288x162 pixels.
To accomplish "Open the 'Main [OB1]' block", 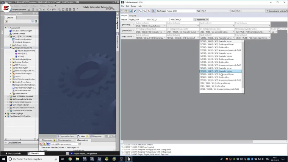I will tap(22, 53).
